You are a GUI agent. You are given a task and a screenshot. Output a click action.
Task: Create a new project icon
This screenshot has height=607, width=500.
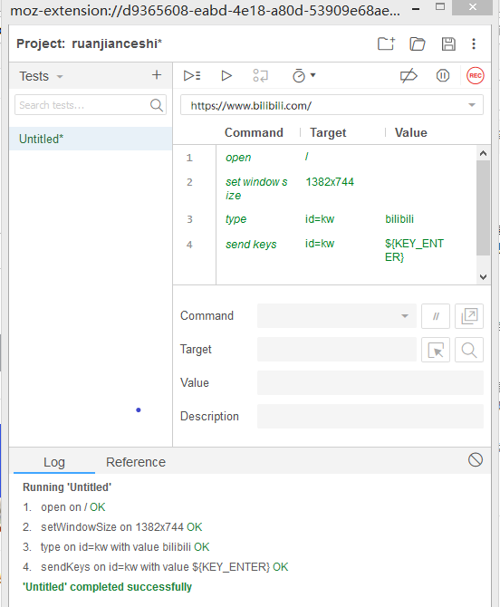point(386,43)
